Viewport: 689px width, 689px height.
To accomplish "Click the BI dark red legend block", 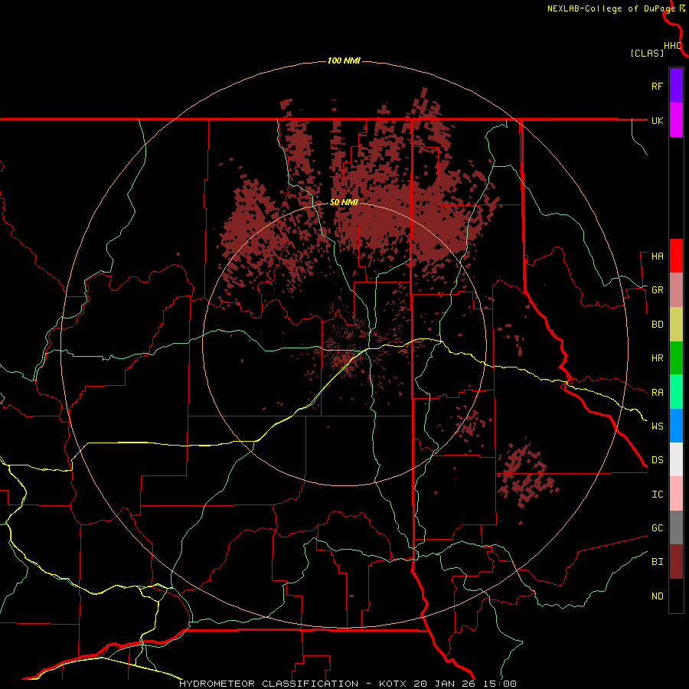I will click(676, 562).
